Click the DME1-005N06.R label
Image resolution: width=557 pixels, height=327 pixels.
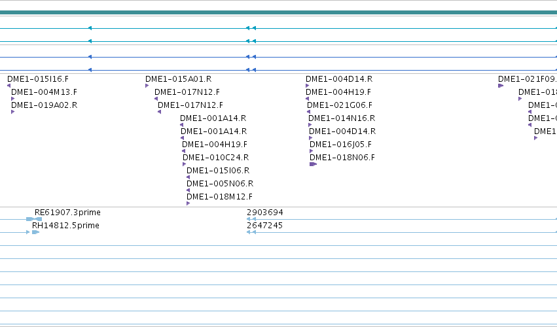220,184
